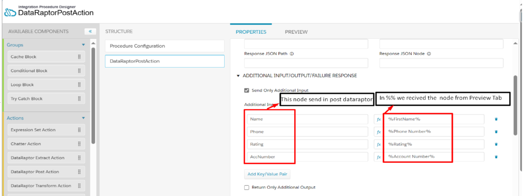Click drag handle of Try Catch Block
The image size is (524, 196).
pos(79,99)
